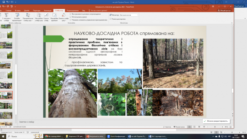Open the View ribbon tab

[x=83, y=10]
